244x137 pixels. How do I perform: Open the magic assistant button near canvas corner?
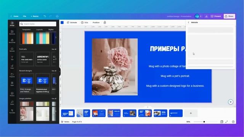click(x=231, y=102)
